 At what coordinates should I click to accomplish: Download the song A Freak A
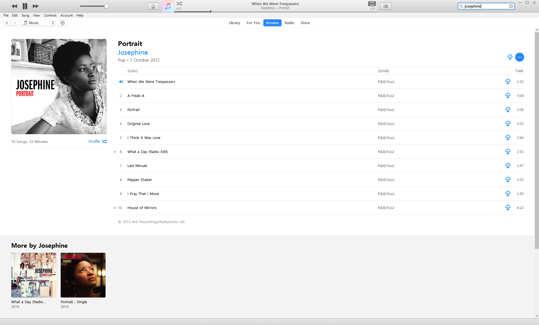(x=508, y=96)
